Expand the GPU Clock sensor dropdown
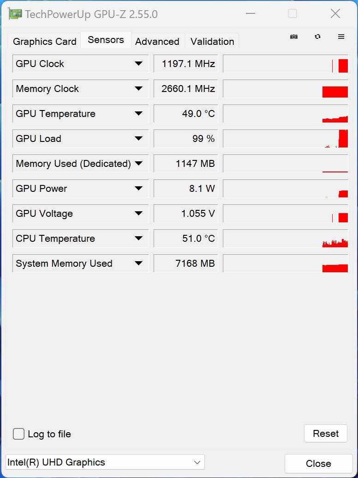Screen dimensions: 358x478 (x=138, y=64)
